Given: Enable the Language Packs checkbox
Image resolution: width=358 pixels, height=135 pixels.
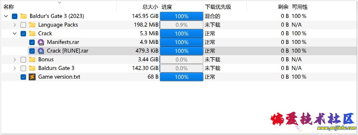Looking at the screenshot, I should [23, 25].
